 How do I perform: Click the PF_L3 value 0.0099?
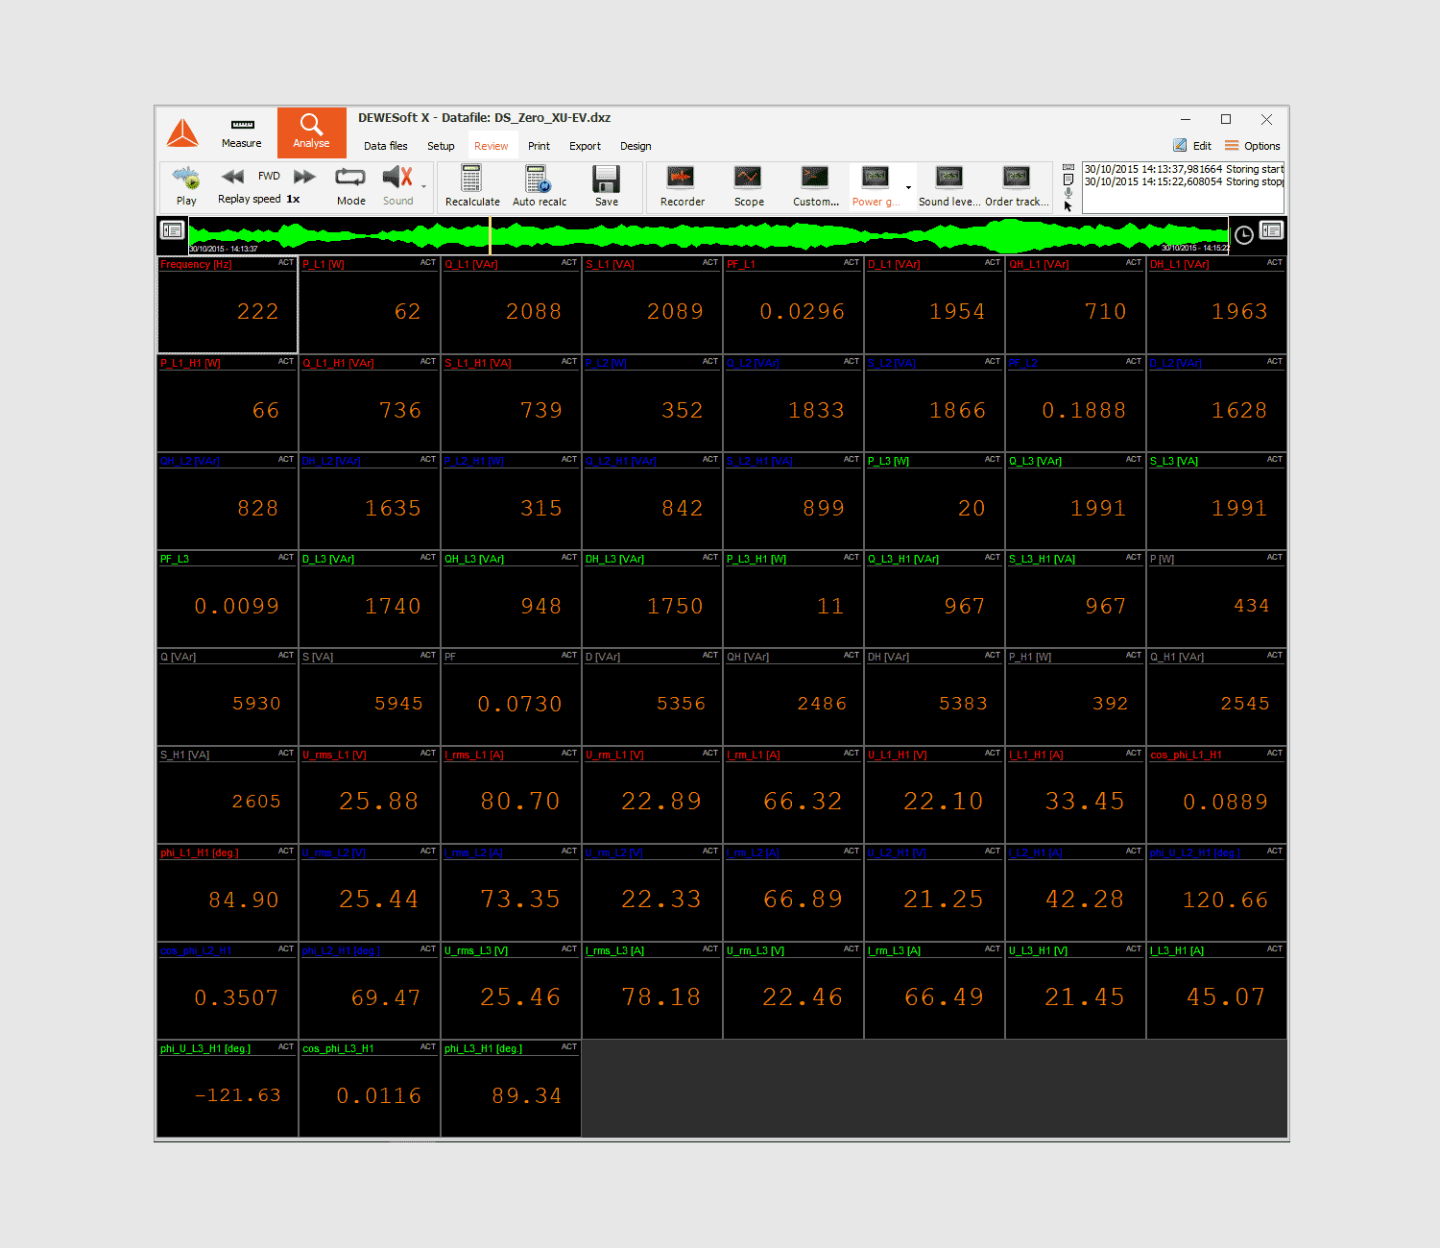pos(236,607)
